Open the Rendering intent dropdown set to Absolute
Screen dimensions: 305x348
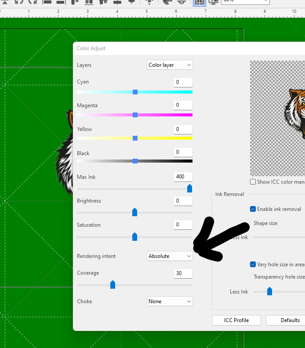point(170,256)
